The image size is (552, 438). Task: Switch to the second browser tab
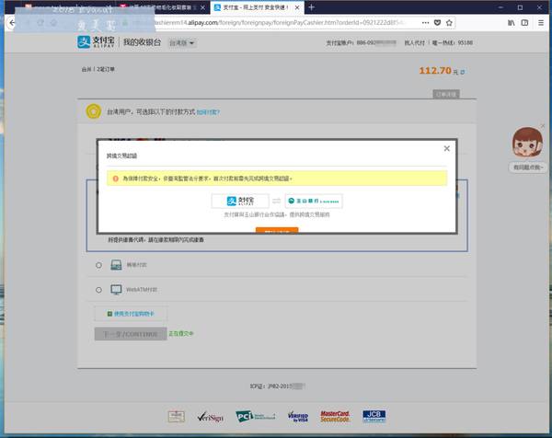pyautogui.click(x=163, y=7)
